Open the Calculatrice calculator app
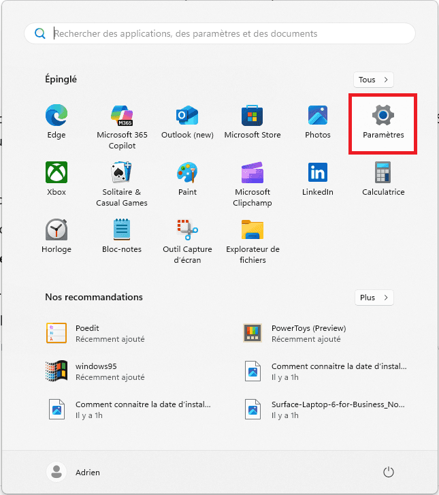 [x=383, y=172]
